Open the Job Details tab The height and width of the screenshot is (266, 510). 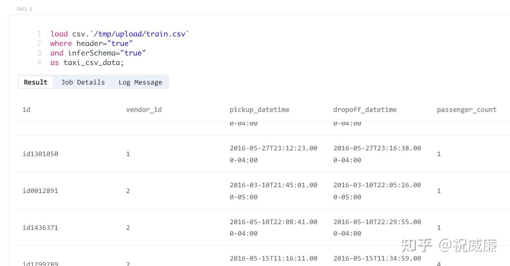83,82
